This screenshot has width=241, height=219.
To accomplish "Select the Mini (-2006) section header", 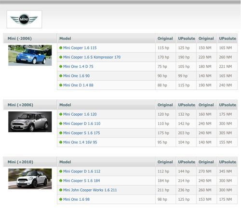I will click(x=20, y=38).
